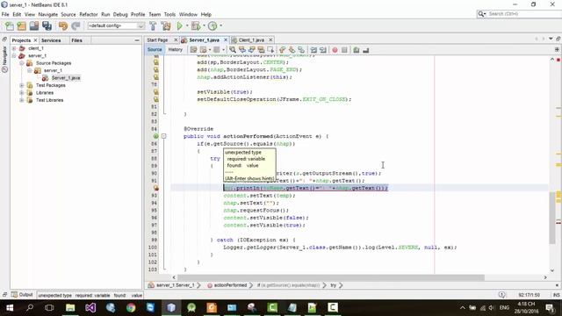Collapse the actionPerformed method code fold
This screenshot has width=562, height=316.
(164, 136)
